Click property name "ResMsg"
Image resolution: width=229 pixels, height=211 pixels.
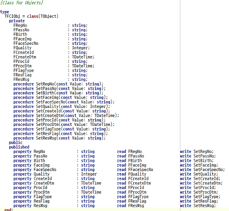41,206
